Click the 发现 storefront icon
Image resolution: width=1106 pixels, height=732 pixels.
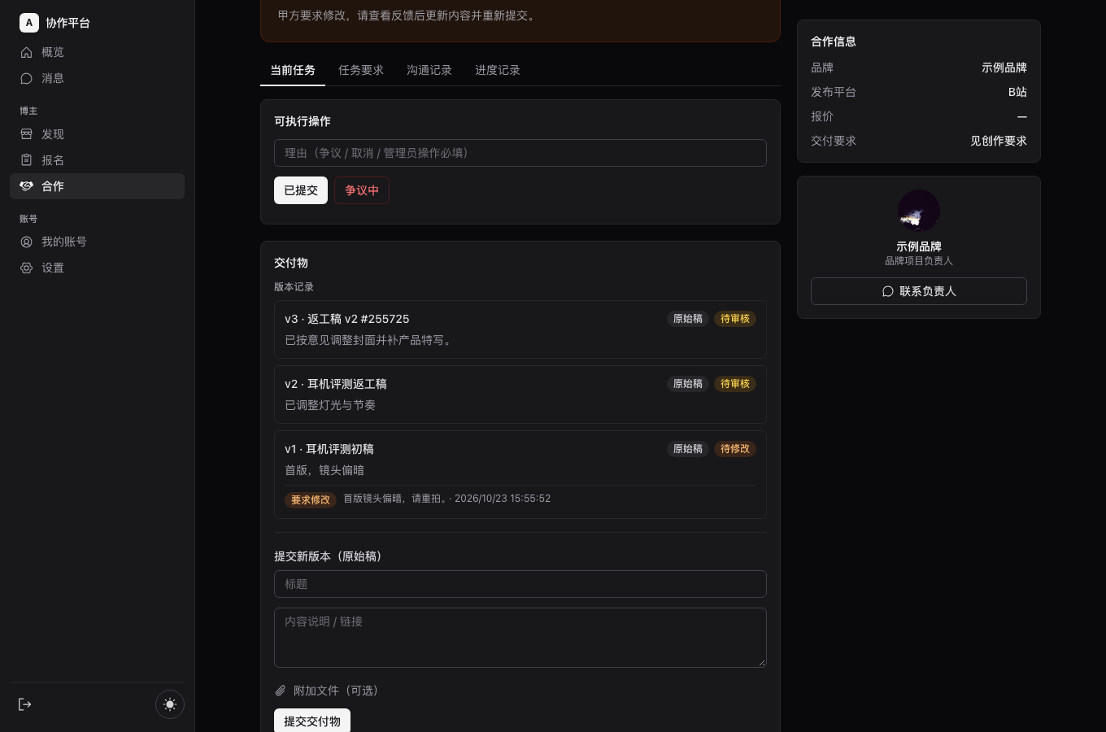point(27,134)
